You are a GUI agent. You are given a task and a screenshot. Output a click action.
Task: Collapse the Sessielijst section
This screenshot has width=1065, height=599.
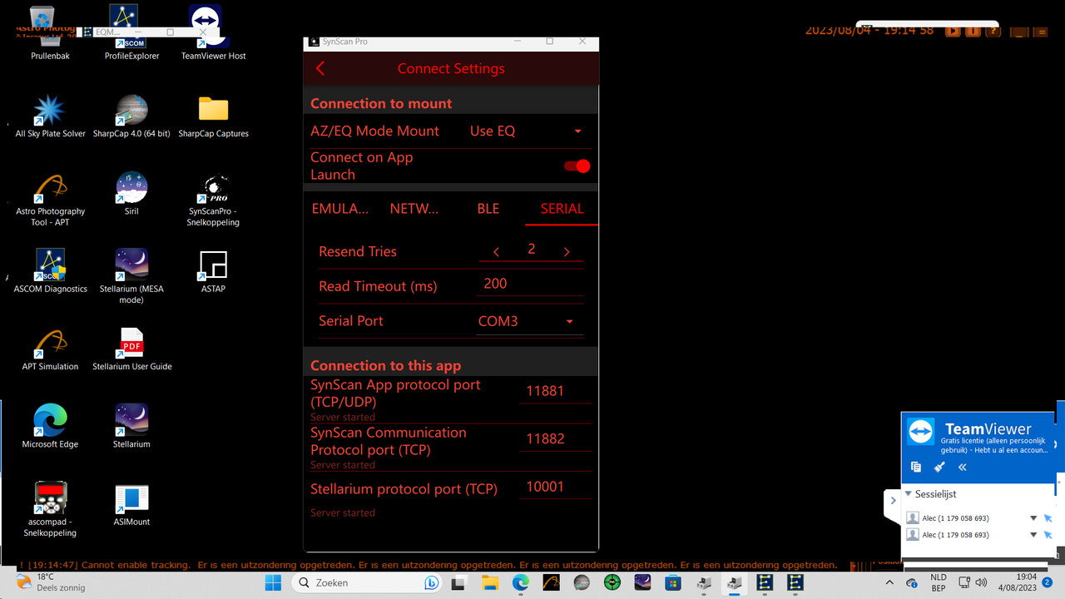click(909, 494)
